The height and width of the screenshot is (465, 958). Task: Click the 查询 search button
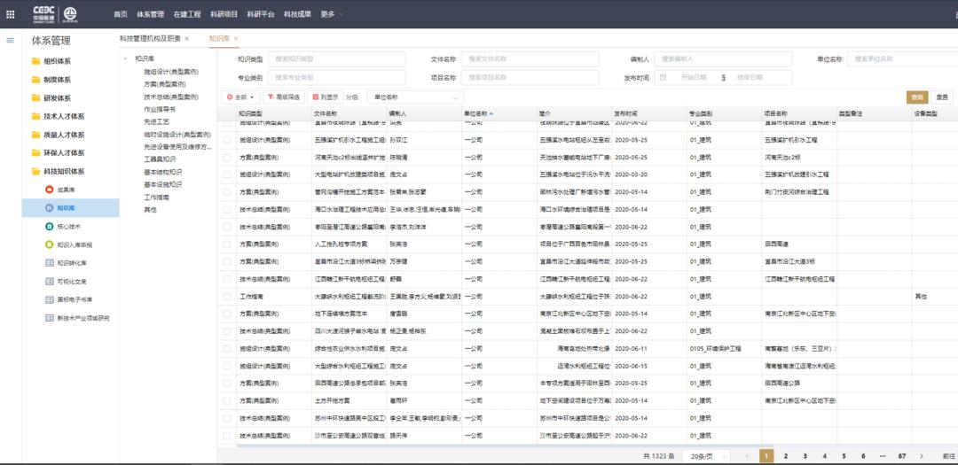pyautogui.click(x=916, y=97)
